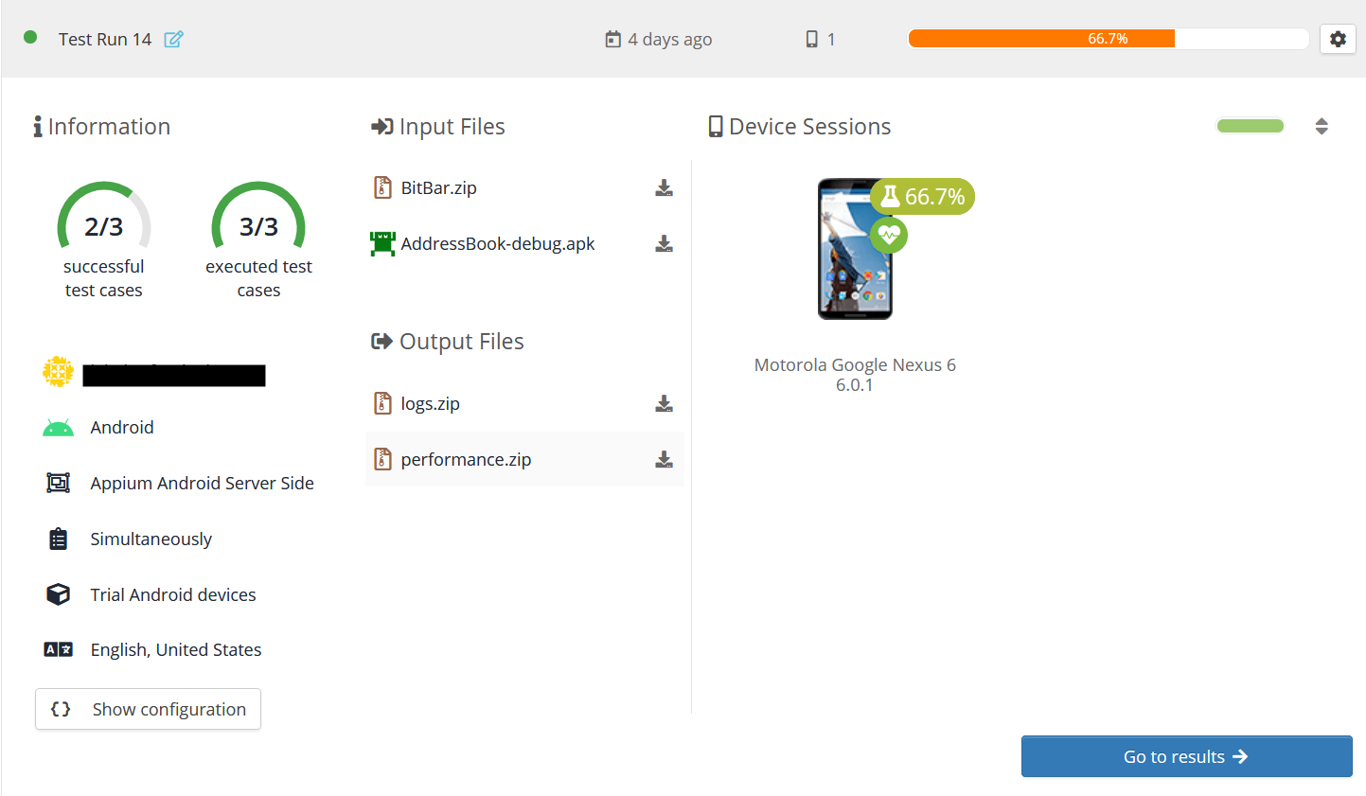Screen dimensions: 1366x796
Task: Toggle device sessions sort order arrows
Action: (x=1322, y=127)
